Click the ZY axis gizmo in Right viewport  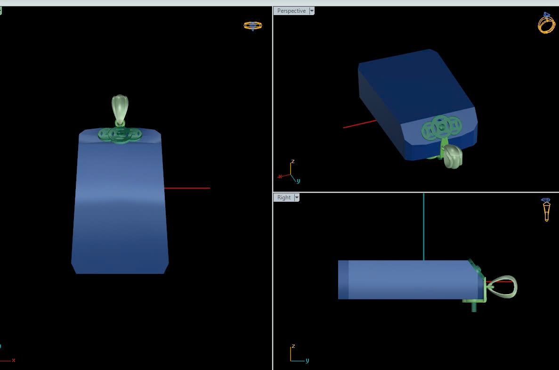coord(297,354)
